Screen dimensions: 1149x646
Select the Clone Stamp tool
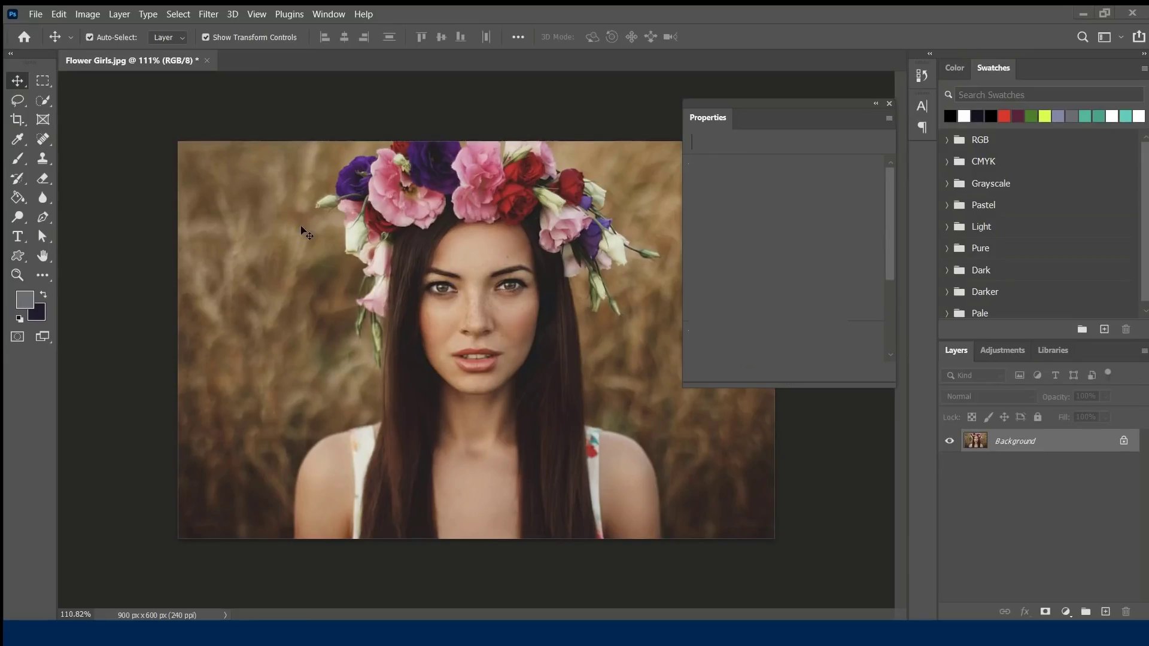42,159
